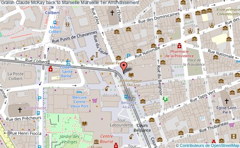240x148 pixels.
Task: Select the Bibliothèque de l'Alcazar book icon
Action: pyautogui.click(x=131, y=74)
